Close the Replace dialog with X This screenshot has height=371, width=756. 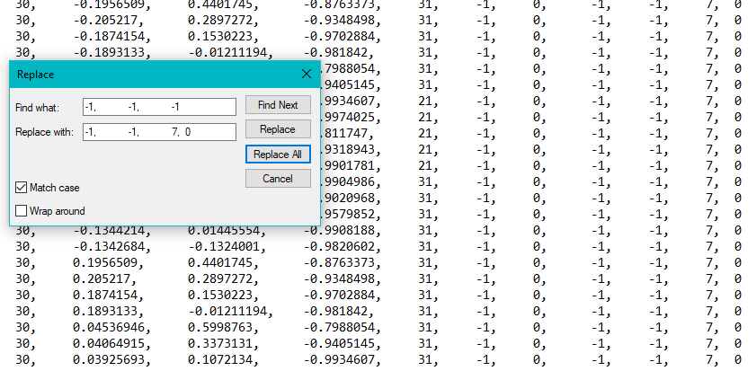tap(306, 74)
